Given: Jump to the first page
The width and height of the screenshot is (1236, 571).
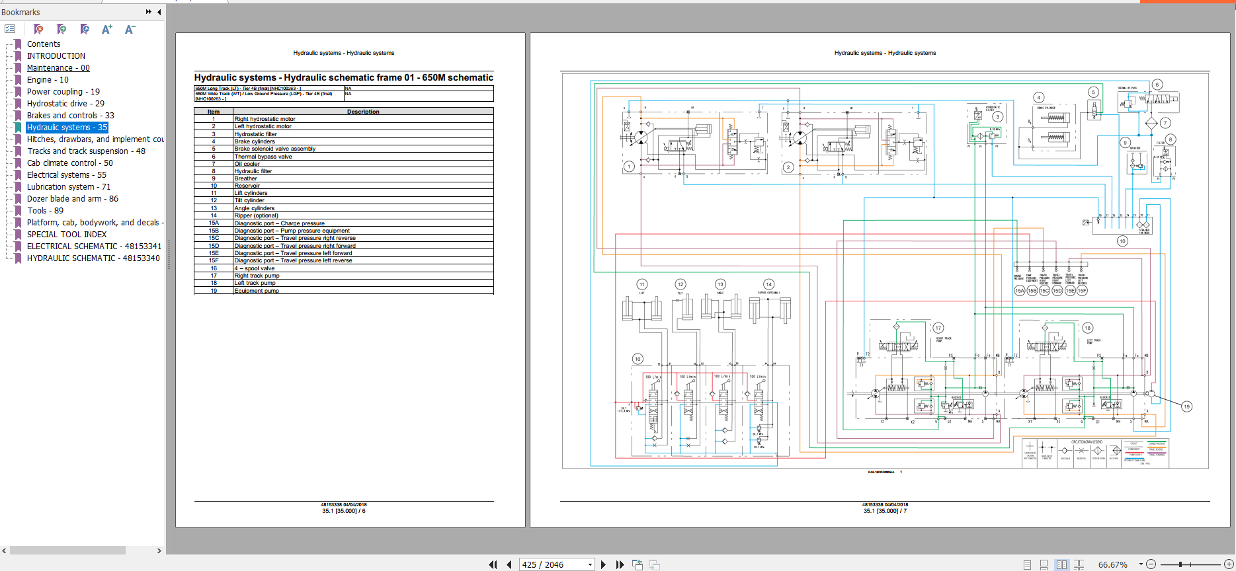Looking at the screenshot, I should [493, 564].
